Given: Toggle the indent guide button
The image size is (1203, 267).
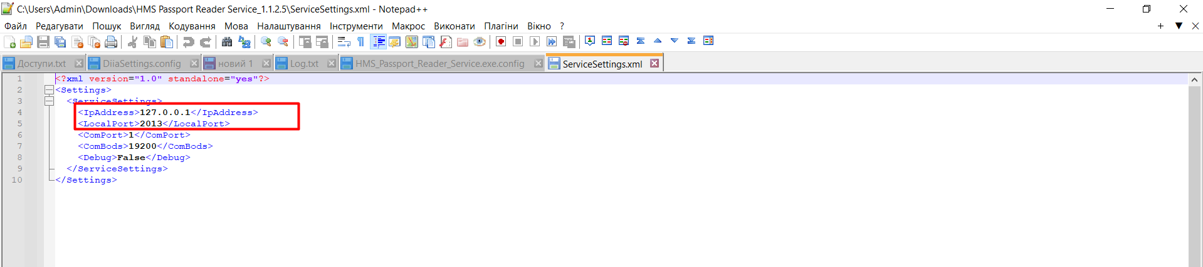Looking at the screenshot, I should click(379, 42).
